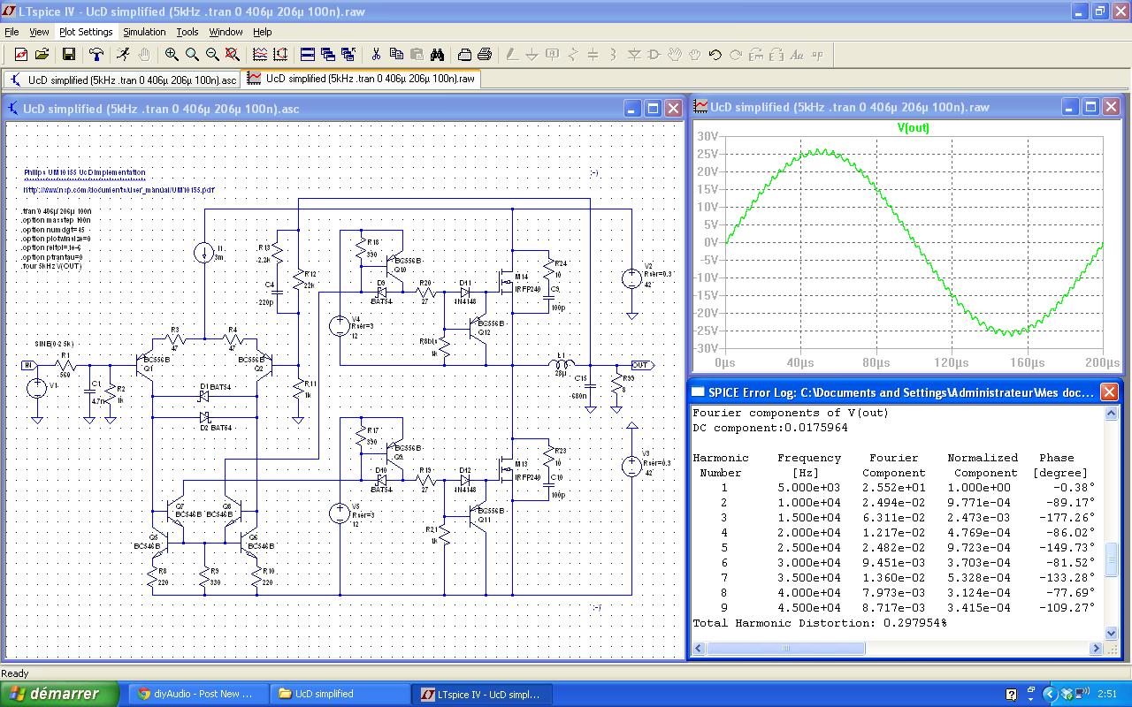Click the redo arrow icon
This screenshot has width=1132, height=707.
click(x=736, y=55)
